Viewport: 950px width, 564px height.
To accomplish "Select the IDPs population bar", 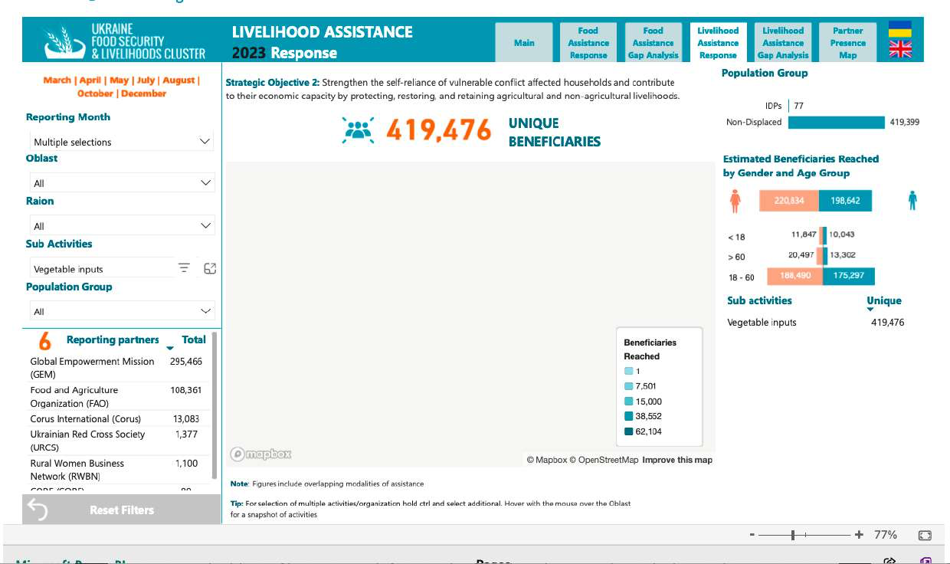I will 789,106.
